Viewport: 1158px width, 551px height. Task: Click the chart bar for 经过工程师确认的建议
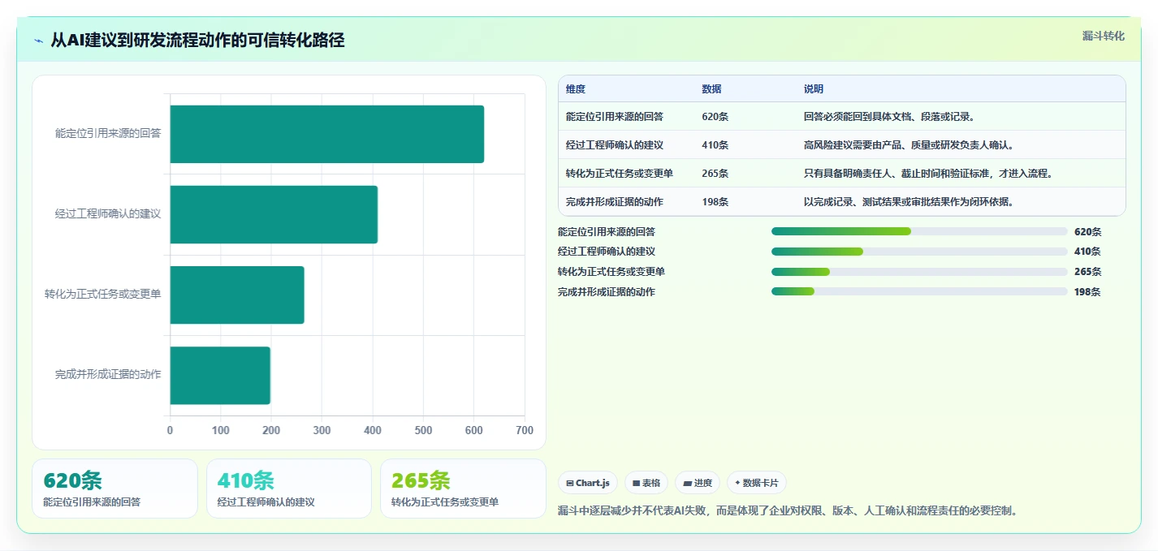[274, 214]
